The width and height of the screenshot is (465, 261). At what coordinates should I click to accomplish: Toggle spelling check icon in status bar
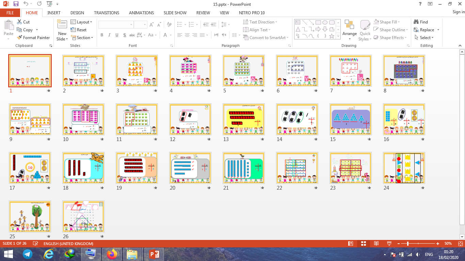(35, 244)
